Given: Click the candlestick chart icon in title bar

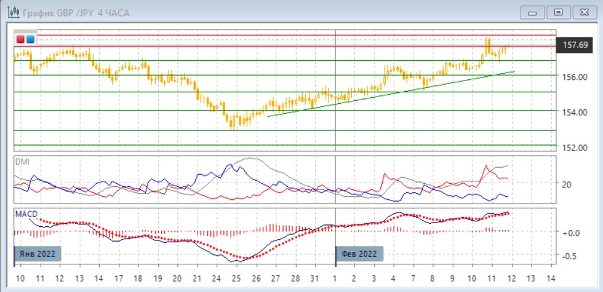Looking at the screenshot, I should pos(11,12).
